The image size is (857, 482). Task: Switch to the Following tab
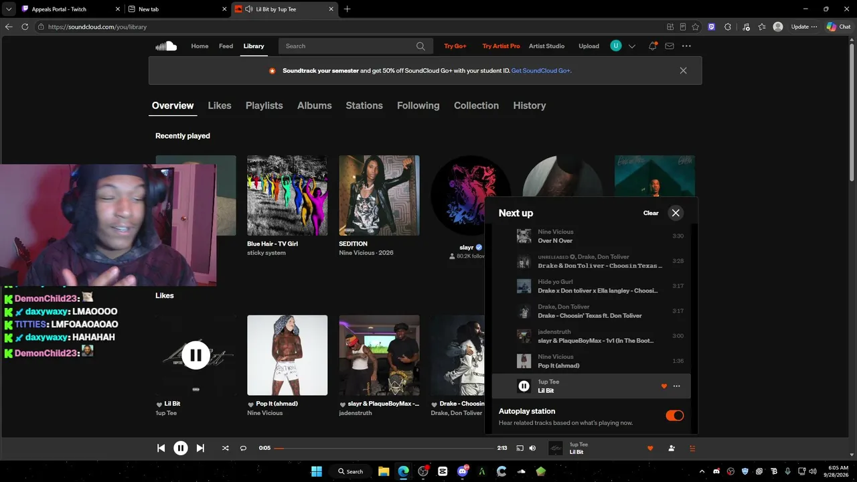(x=418, y=106)
